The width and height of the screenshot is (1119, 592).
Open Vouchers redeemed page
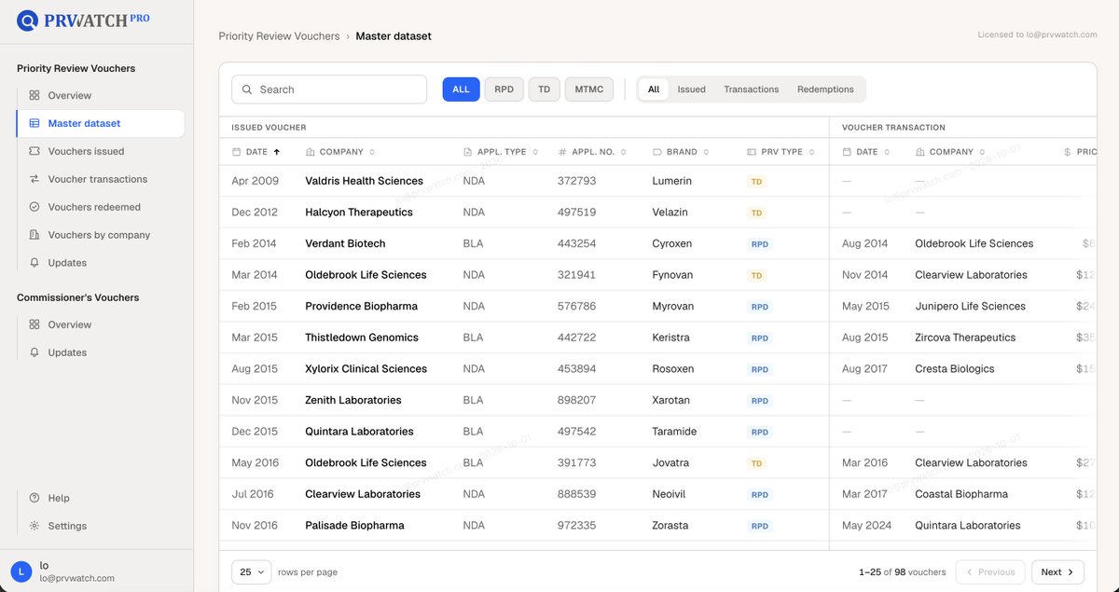100,207
